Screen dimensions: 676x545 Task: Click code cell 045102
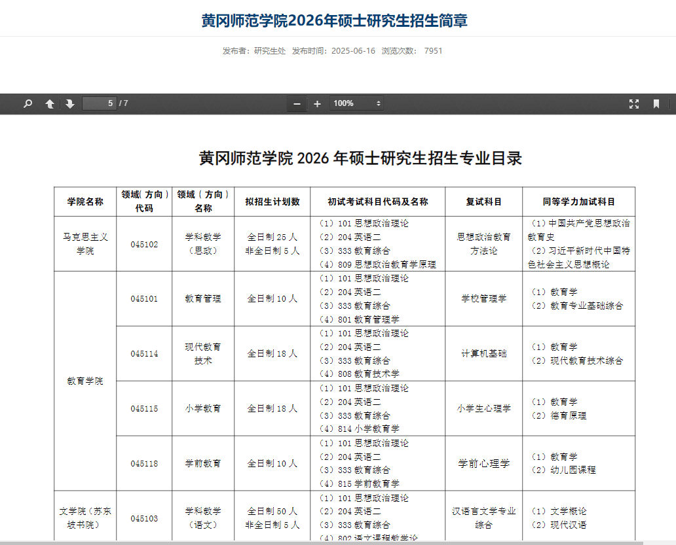point(144,245)
